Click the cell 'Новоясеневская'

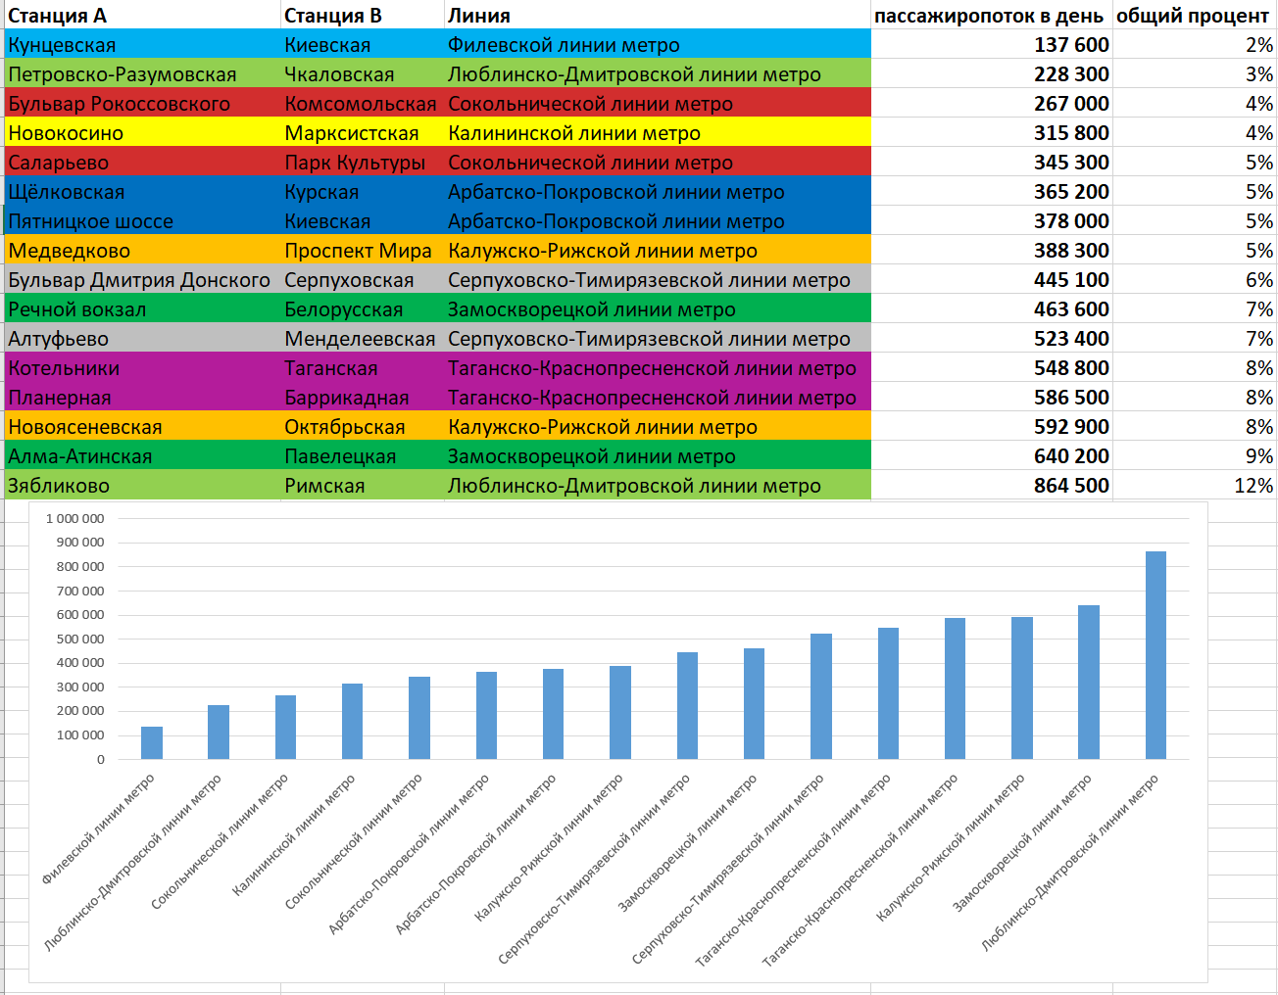142,426
